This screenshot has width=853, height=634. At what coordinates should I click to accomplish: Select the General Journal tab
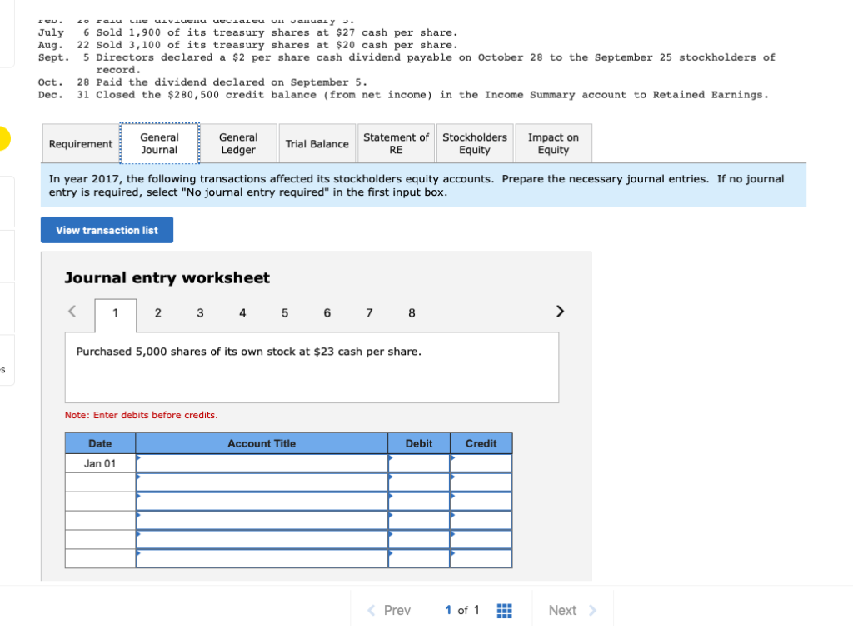click(x=159, y=143)
